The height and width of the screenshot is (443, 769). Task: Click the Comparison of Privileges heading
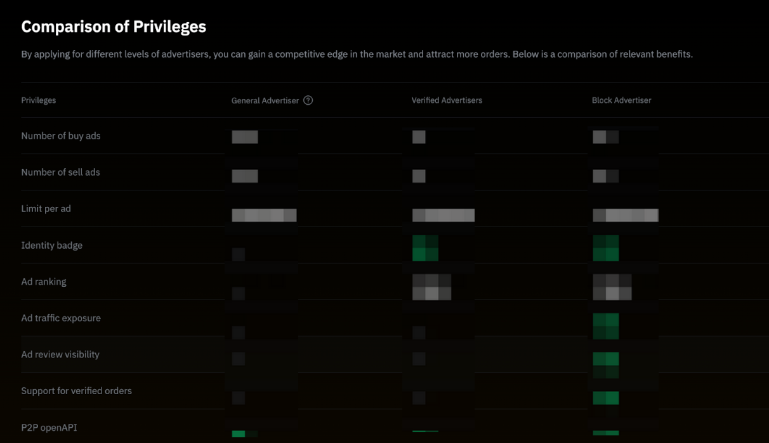(x=114, y=27)
